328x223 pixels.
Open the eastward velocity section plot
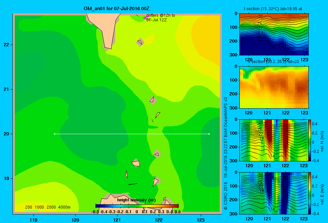[x=274, y=193]
